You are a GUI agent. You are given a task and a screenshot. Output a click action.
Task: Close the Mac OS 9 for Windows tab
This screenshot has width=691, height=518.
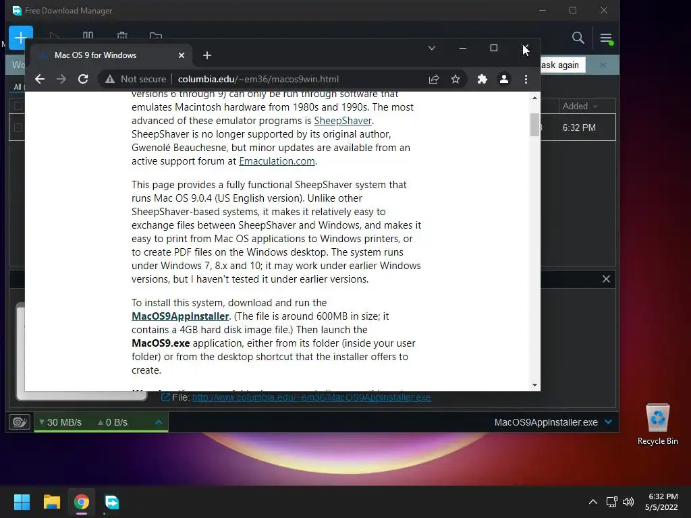pos(182,55)
